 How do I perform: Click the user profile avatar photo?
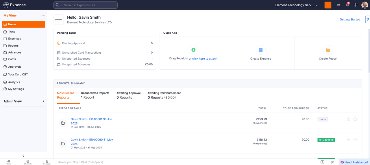tap(365, 5)
